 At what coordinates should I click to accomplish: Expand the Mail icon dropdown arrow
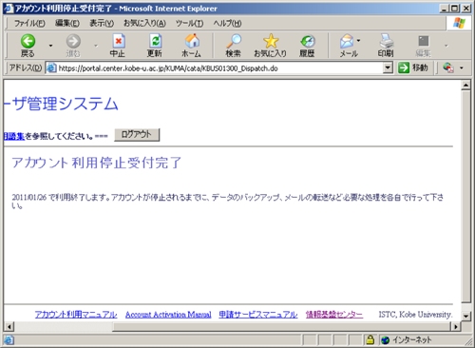[x=358, y=41]
